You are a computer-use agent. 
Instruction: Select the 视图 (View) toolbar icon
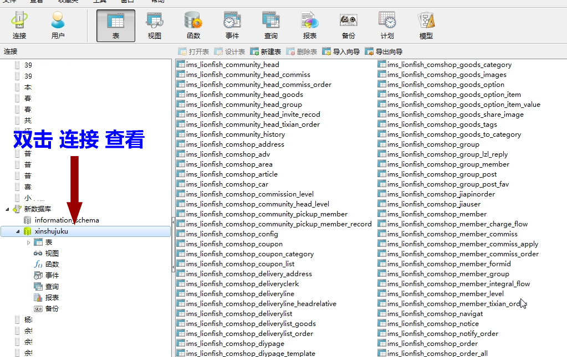coord(155,25)
